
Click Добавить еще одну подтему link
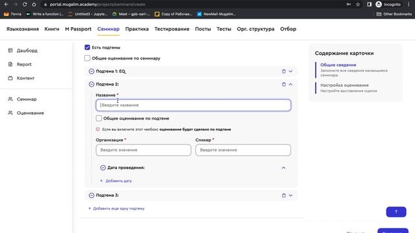point(117,208)
